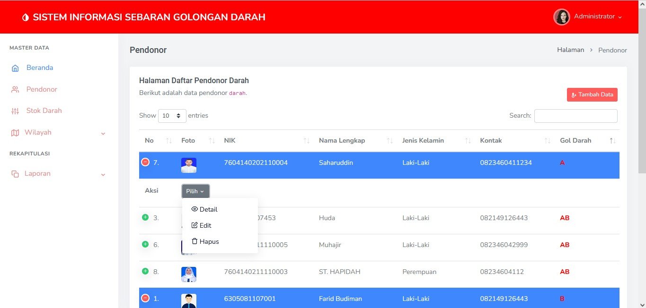Screen dimensions: 646x308
Task: Collapse row 7 with red minus button
Action: click(145, 162)
